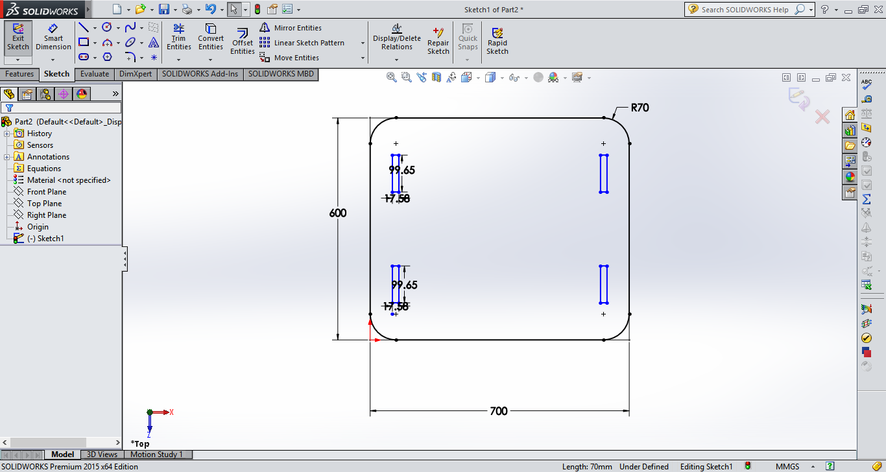
Task: Click the Measure tool icon
Action: (x=867, y=99)
